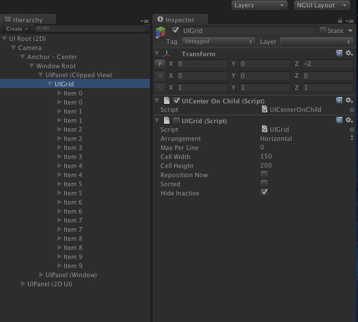The image size is (358, 322).
Task: Open the NGUI Layout dropdown
Action: (322, 5)
